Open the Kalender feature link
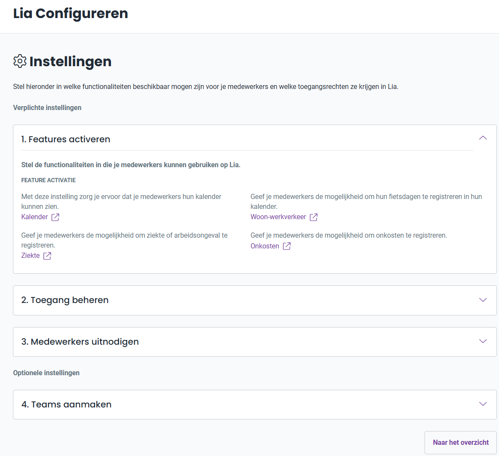The height and width of the screenshot is (456, 499). (34, 217)
